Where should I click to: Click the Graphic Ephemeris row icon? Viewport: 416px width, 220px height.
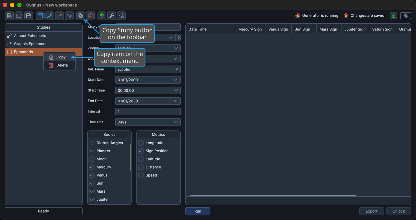point(9,44)
